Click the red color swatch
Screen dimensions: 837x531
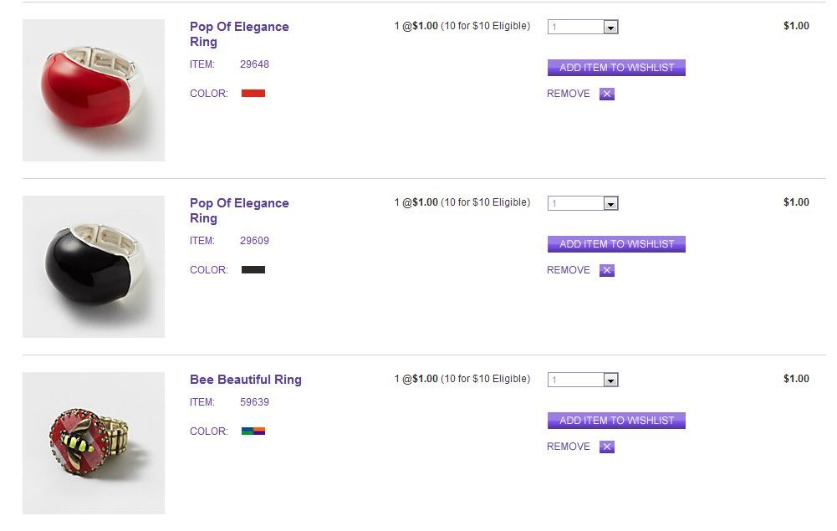253,94
